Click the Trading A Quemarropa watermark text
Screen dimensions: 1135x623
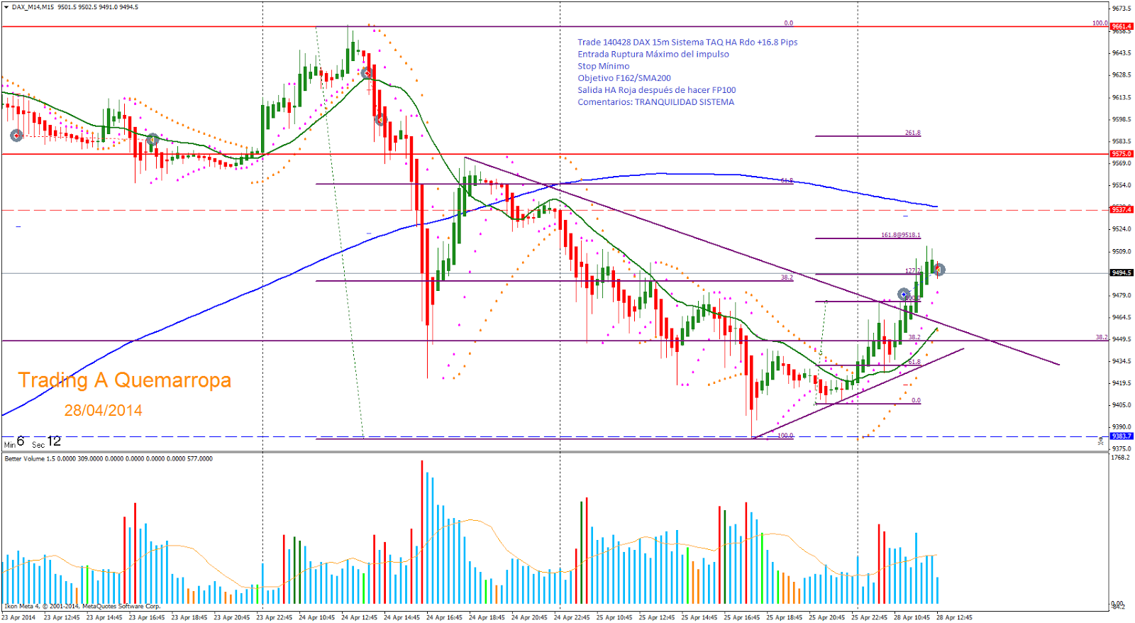[x=124, y=380]
